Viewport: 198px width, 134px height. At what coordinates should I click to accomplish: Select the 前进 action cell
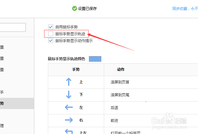(x=151, y=121)
